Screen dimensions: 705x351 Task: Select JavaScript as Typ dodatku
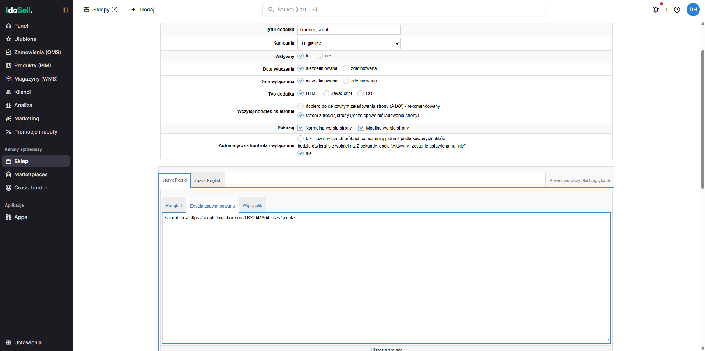(x=326, y=93)
